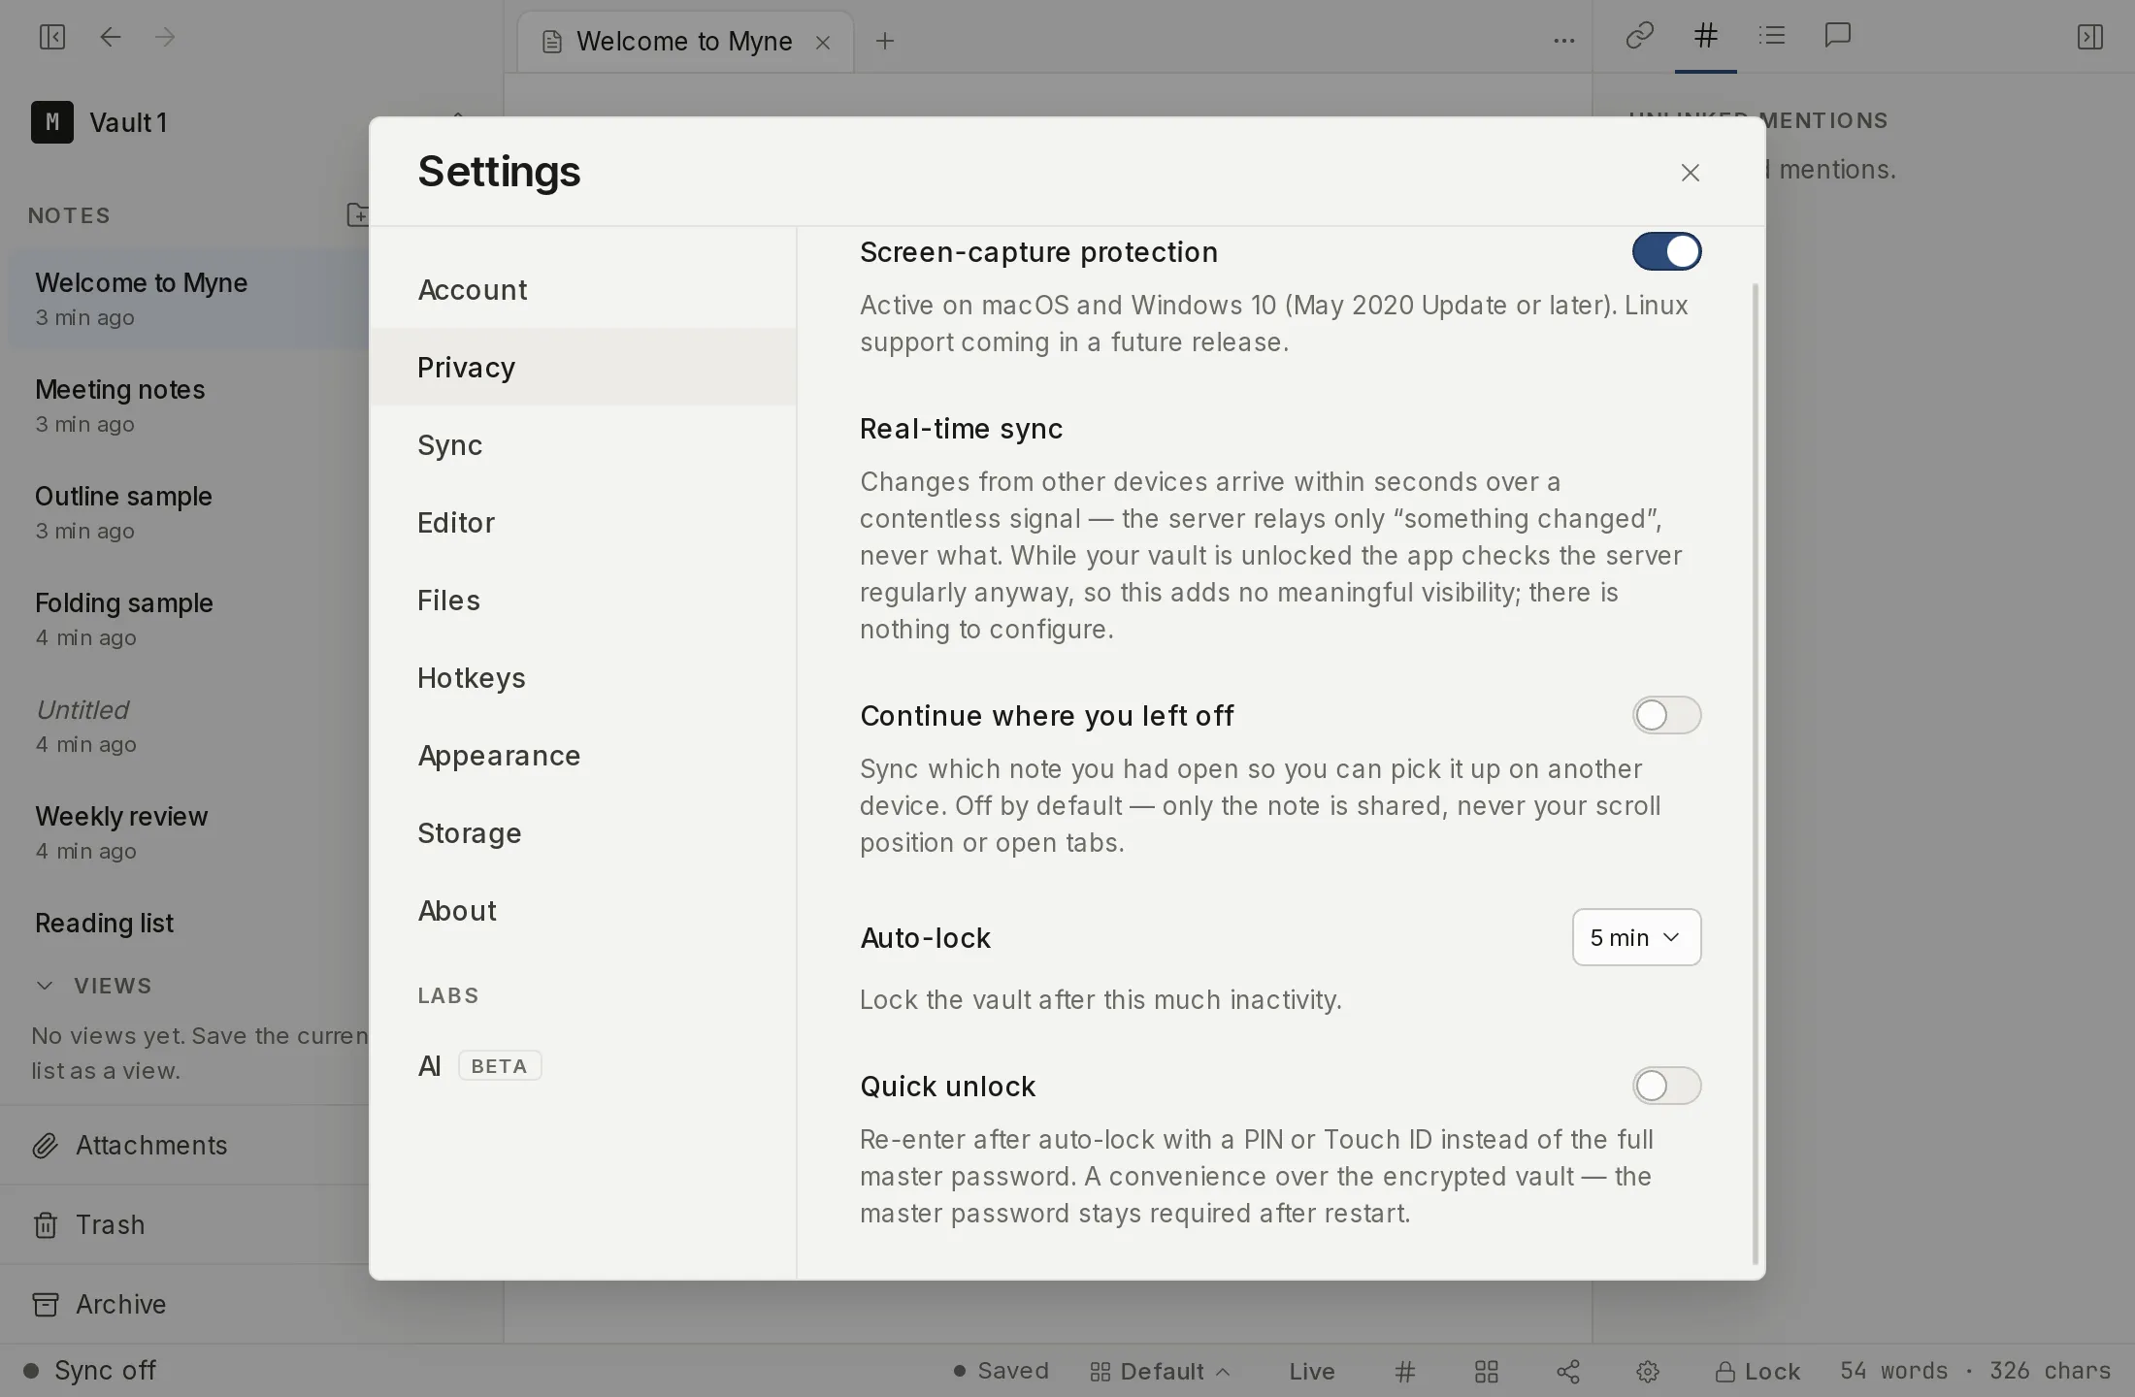Open Archive in the sidebar

coord(184,1304)
